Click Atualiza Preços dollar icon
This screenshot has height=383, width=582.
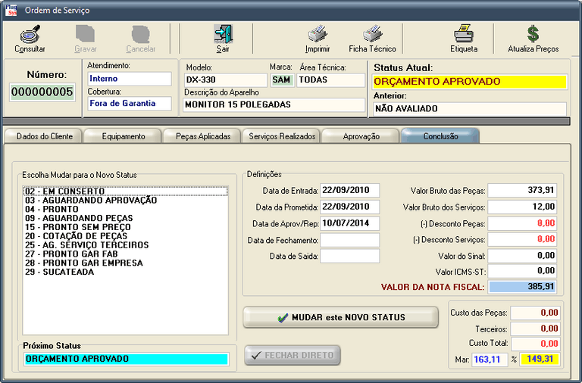[x=533, y=35]
